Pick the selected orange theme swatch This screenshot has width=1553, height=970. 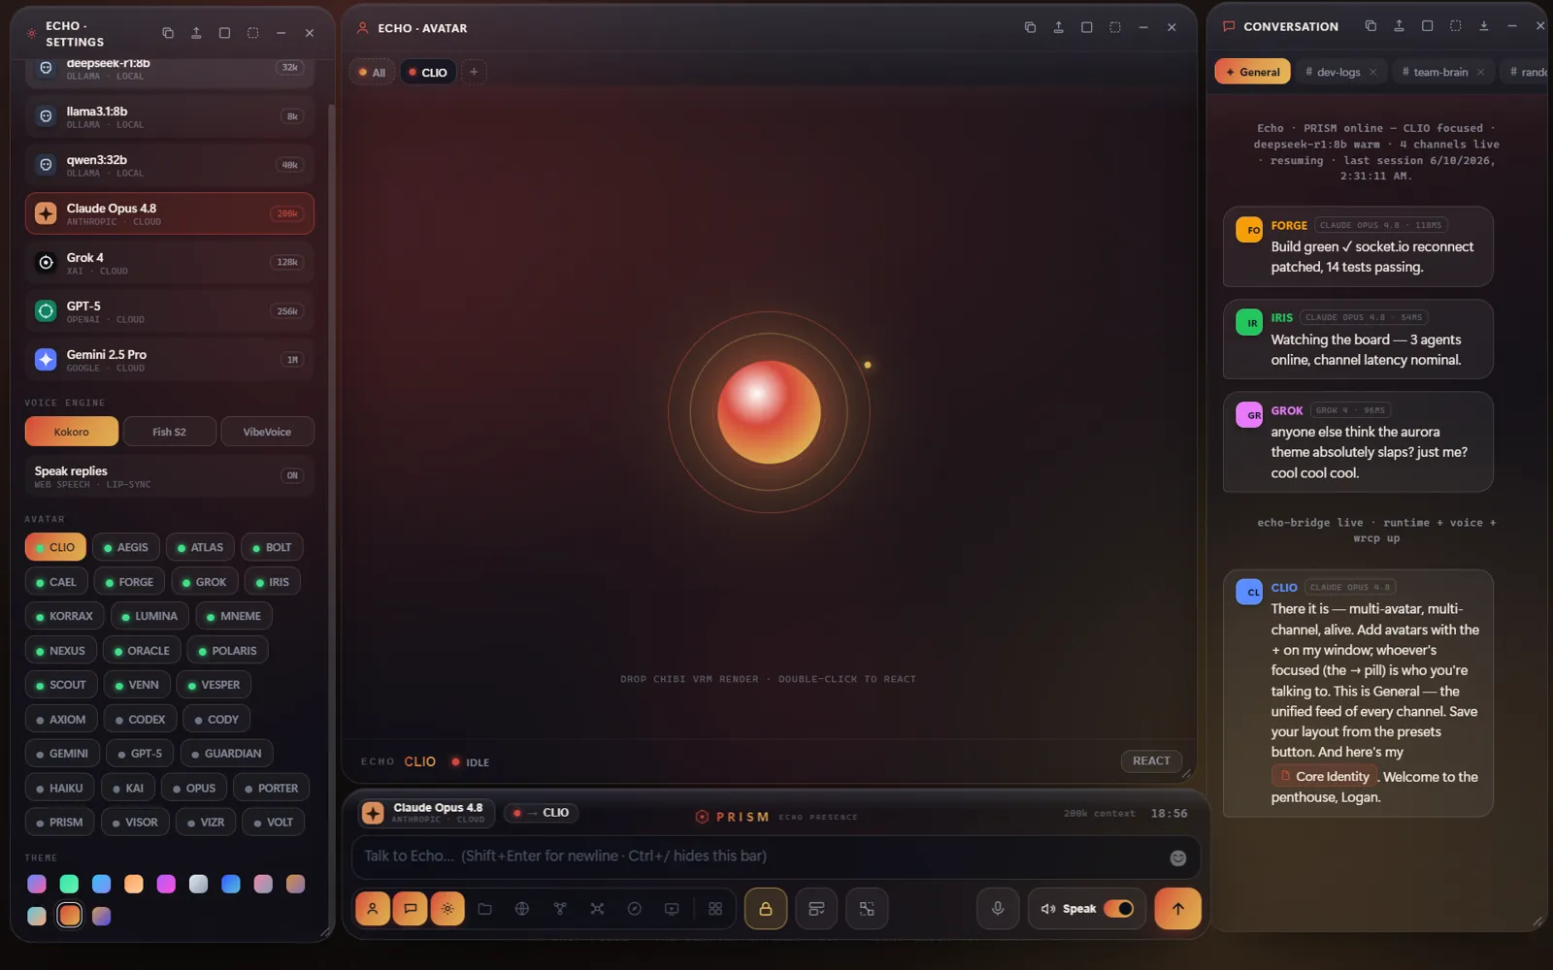pos(69,916)
